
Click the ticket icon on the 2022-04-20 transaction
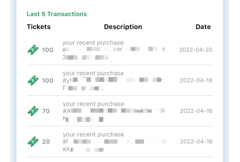point(33,50)
